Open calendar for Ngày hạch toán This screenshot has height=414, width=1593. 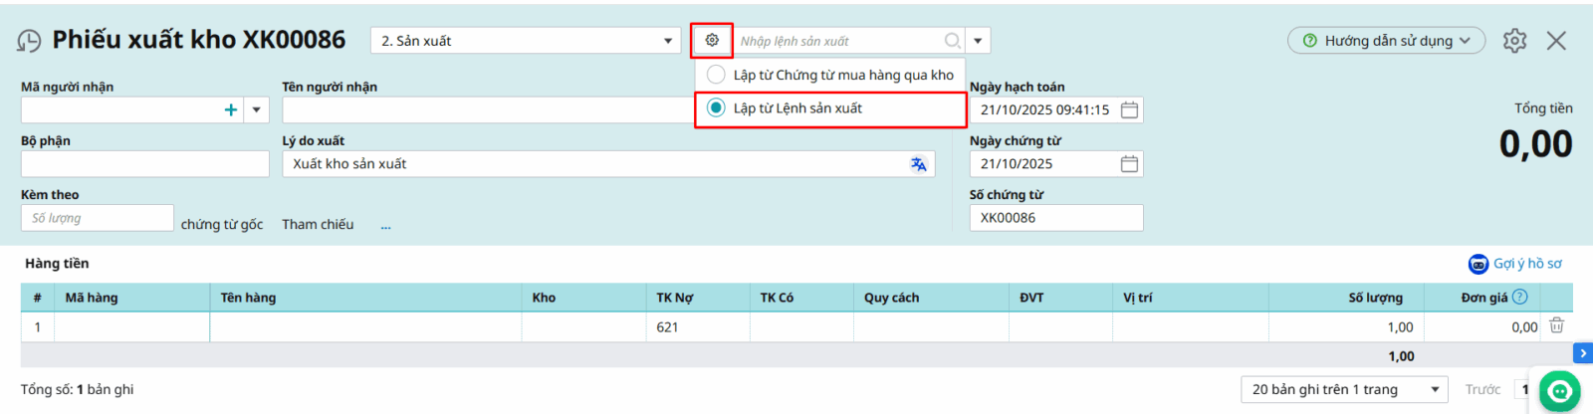click(x=1129, y=110)
